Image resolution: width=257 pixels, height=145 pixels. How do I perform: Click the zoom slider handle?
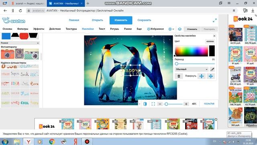pyautogui.click(x=166, y=104)
